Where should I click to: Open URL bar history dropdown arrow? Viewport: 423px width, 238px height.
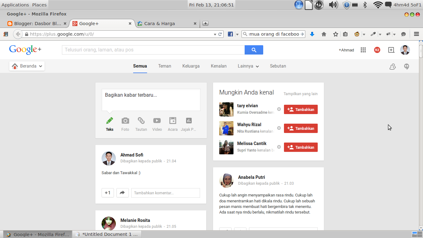click(215, 34)
